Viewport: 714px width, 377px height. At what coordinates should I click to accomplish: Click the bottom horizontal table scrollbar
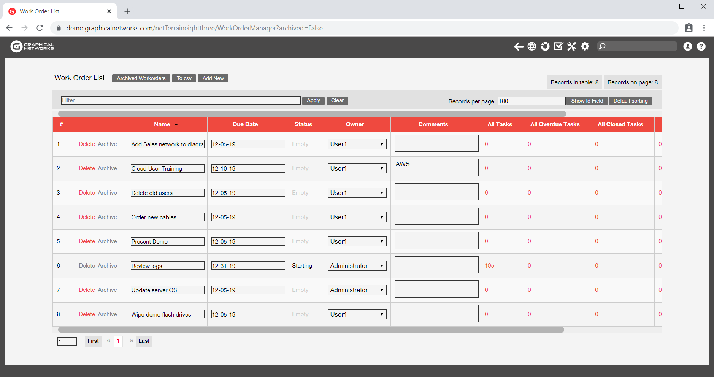[x=311, y=329]
